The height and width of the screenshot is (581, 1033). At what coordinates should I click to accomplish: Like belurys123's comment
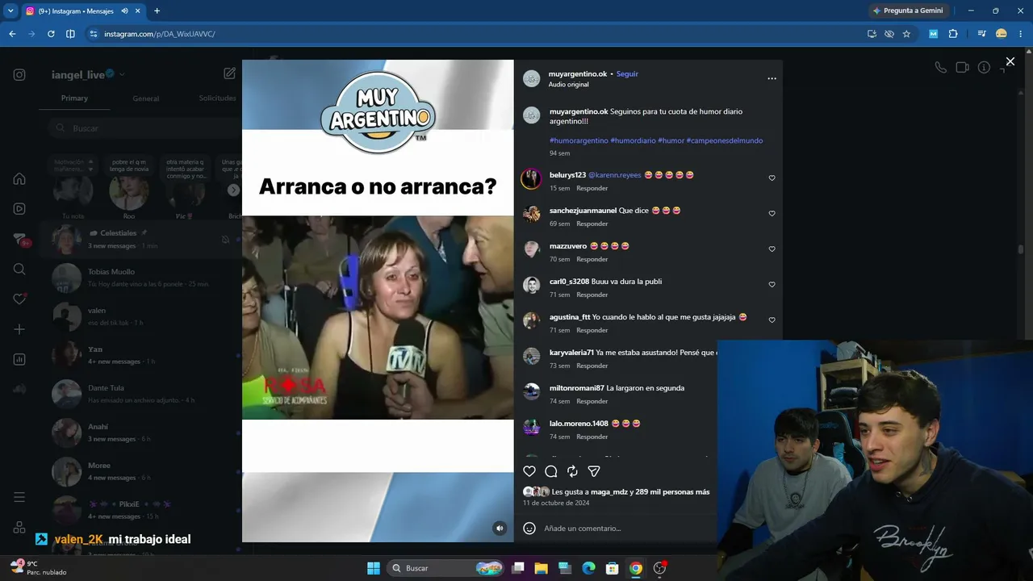(772, 178)
